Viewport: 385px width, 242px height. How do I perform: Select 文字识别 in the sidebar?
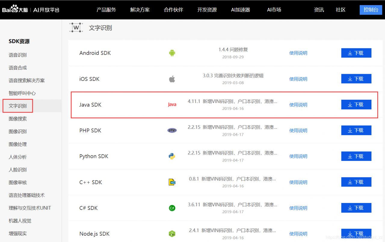[x=18, y=106]
